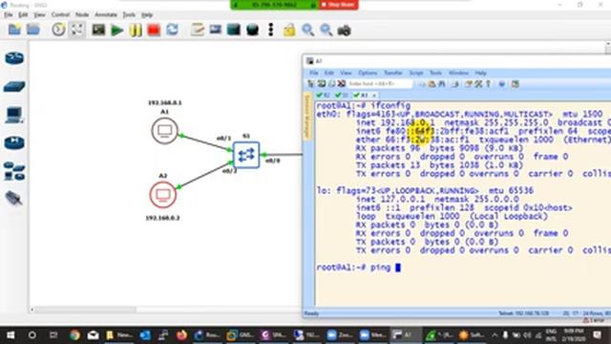Open GNS3 Node menu

click(82, 15)
